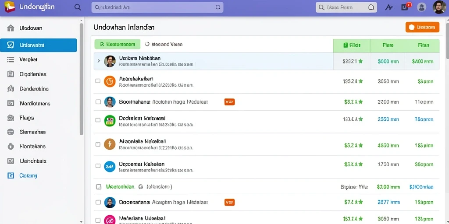Tick the checkbox for Roenstiakelkari
Screen dimensions: 449x224
pyautogui.click(x=98, y=81)
